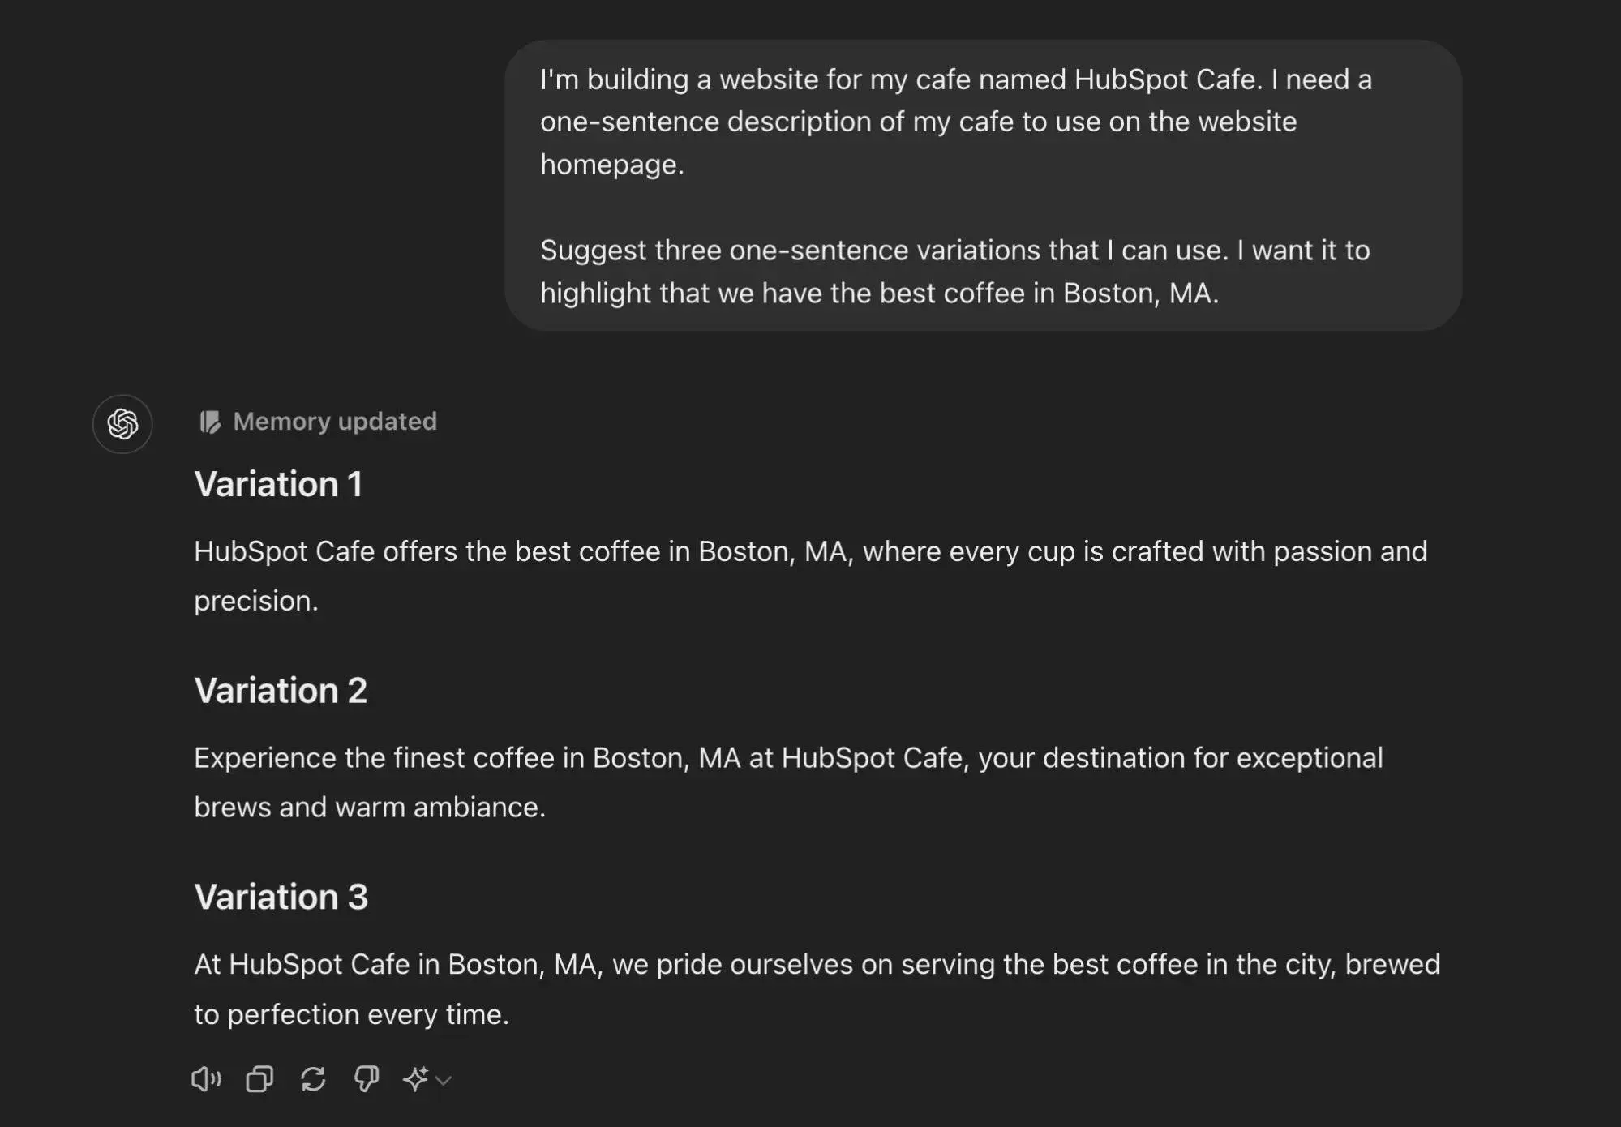Image resolution: width=1621 pixels, height=1127 pixels.
Task: Click the ChatGPT logo avatar
Action: 122,424
